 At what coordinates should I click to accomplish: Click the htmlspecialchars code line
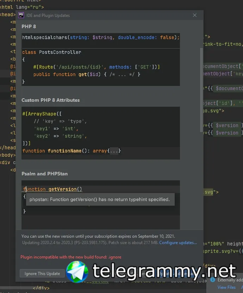(x=101, y=37)
